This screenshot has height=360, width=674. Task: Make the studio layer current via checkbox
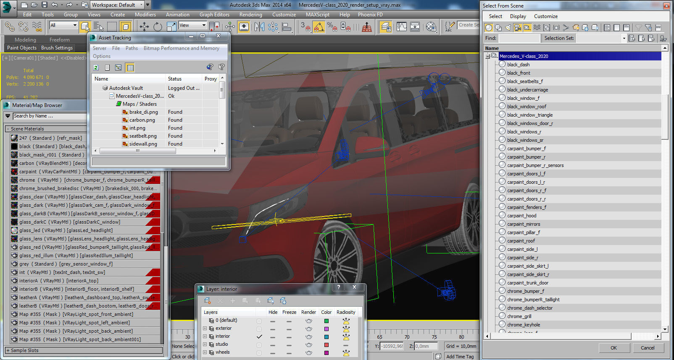click(x=259, y=344)
